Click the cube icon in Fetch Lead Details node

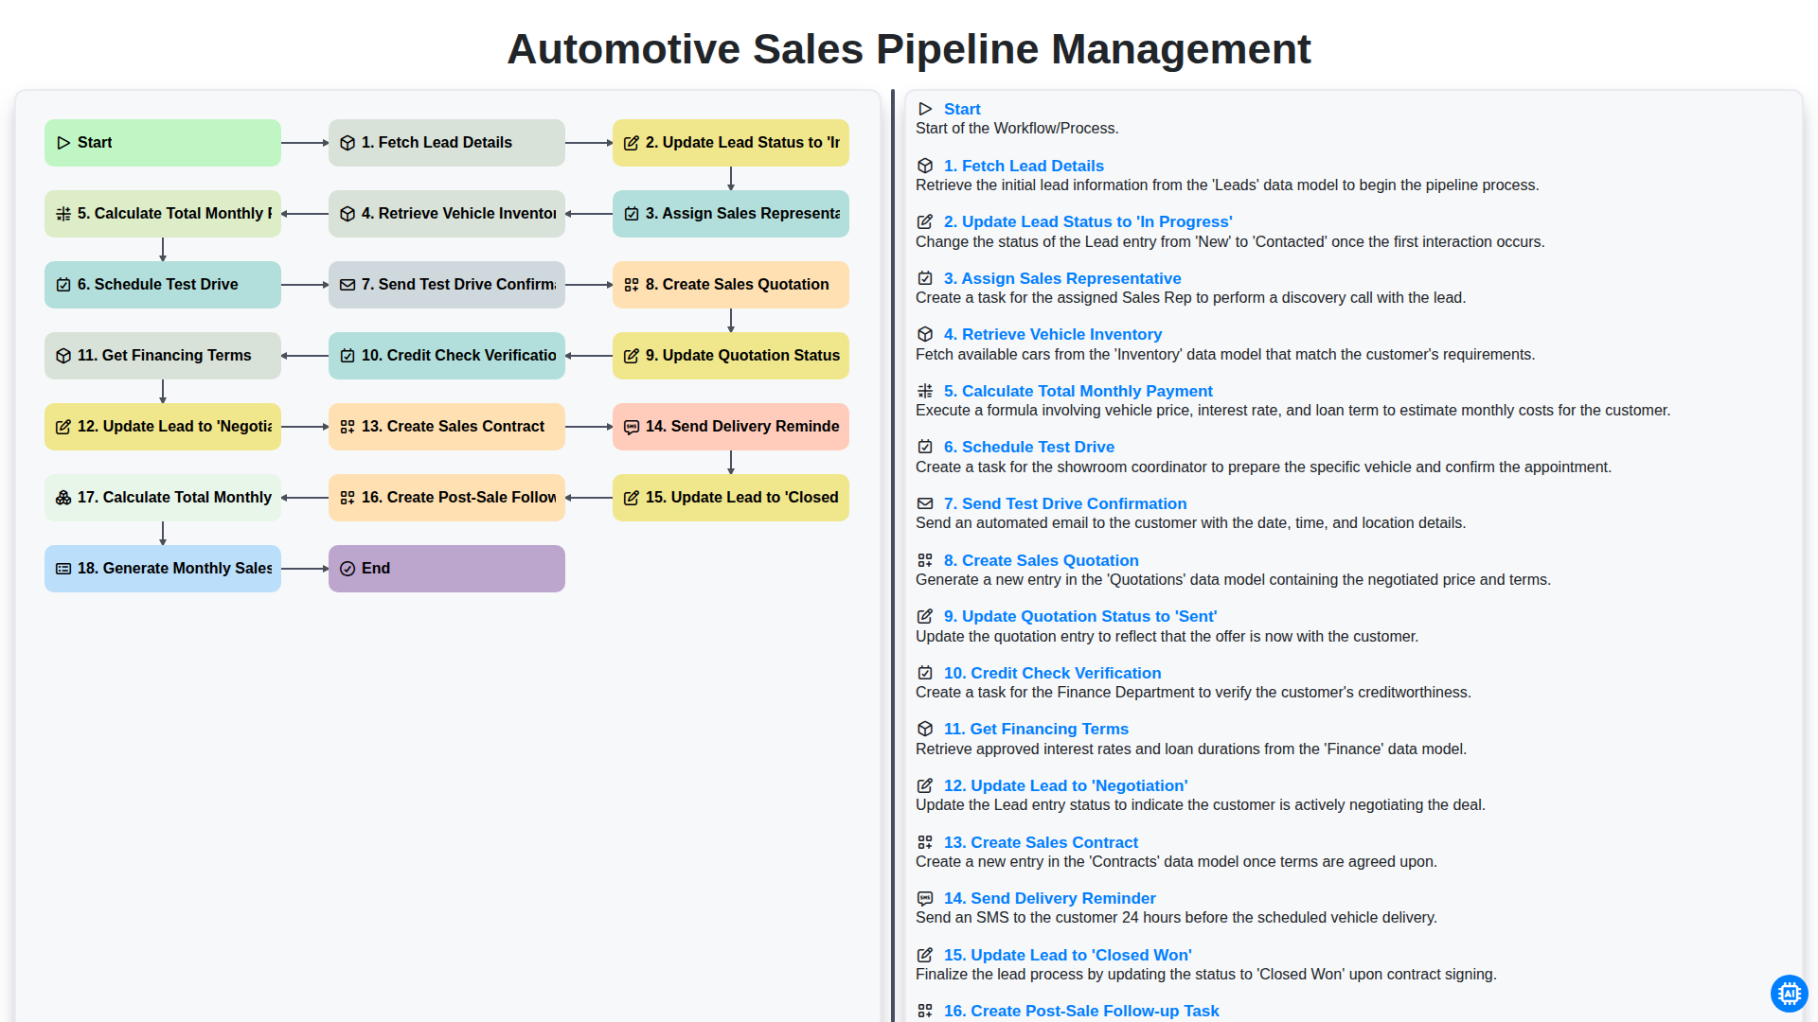click(348, 143)
